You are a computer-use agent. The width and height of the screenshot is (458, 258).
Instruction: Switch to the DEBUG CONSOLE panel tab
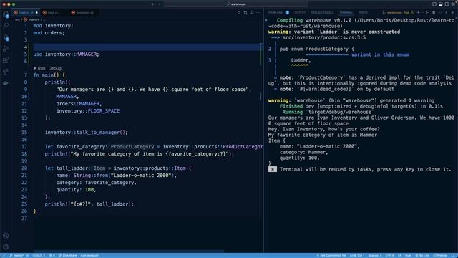point(322,13)
